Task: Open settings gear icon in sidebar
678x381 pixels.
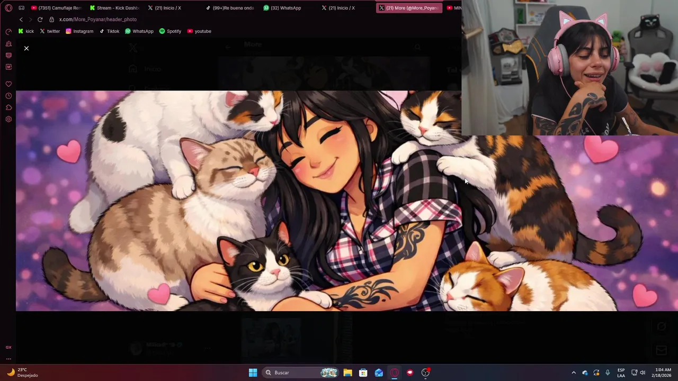Action: click(8, 119)
